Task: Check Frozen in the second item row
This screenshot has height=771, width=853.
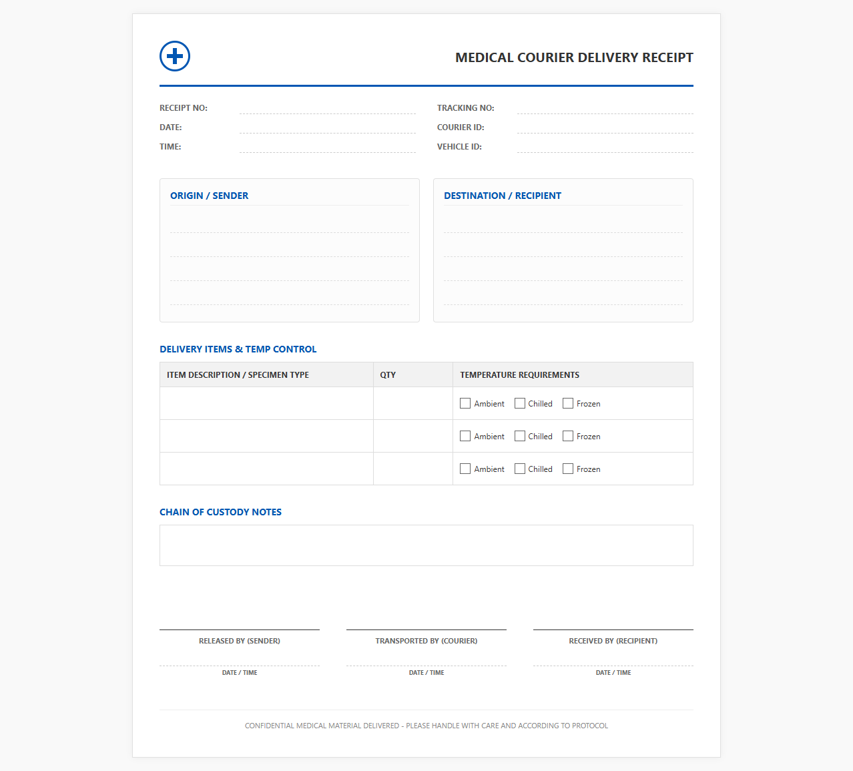Action: (x=568, y=436)
